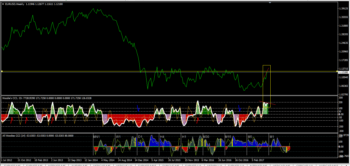Open the USDJPY H1 chart tab
350x166 pixels.
pos(214,165)
